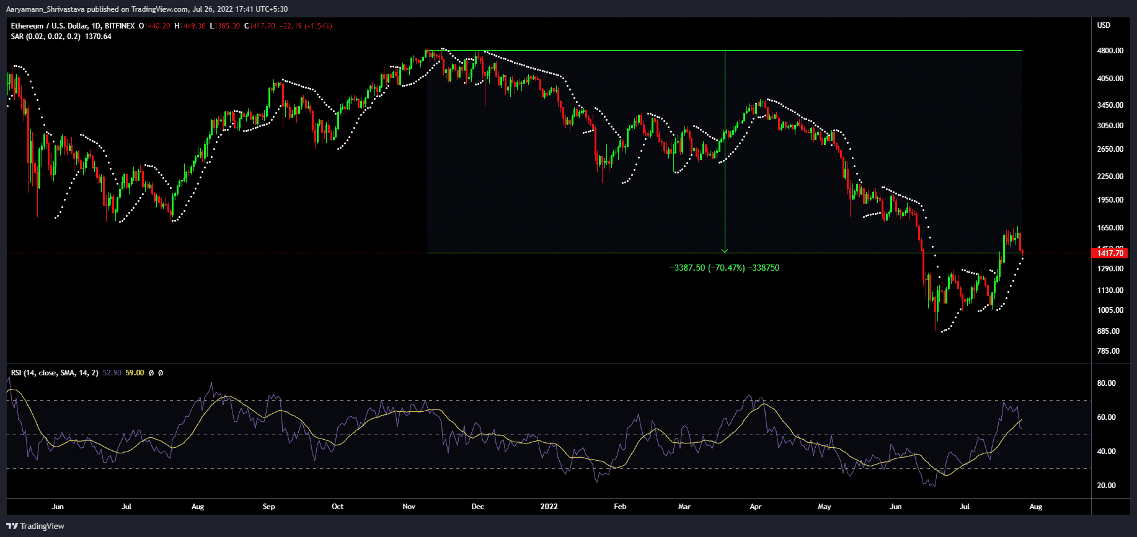Select the low value L1385.30
The width and height of the screenshot is (1137, 537).
coord(225,26)
